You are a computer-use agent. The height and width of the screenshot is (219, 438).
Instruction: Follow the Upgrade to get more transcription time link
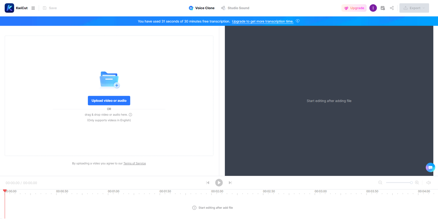tap(263, 21)
